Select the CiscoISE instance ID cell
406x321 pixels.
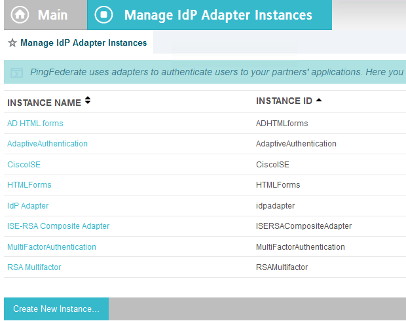coord(272,164)
